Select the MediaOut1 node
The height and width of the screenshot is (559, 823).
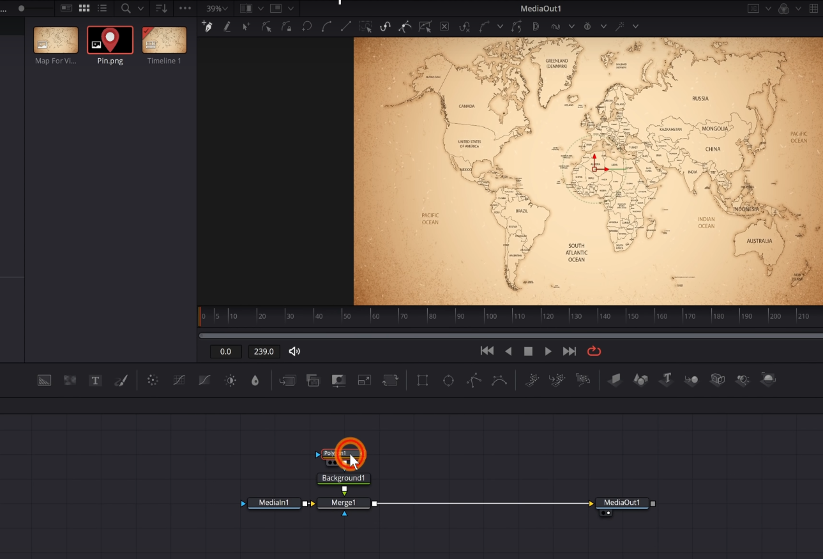(622, 503)
